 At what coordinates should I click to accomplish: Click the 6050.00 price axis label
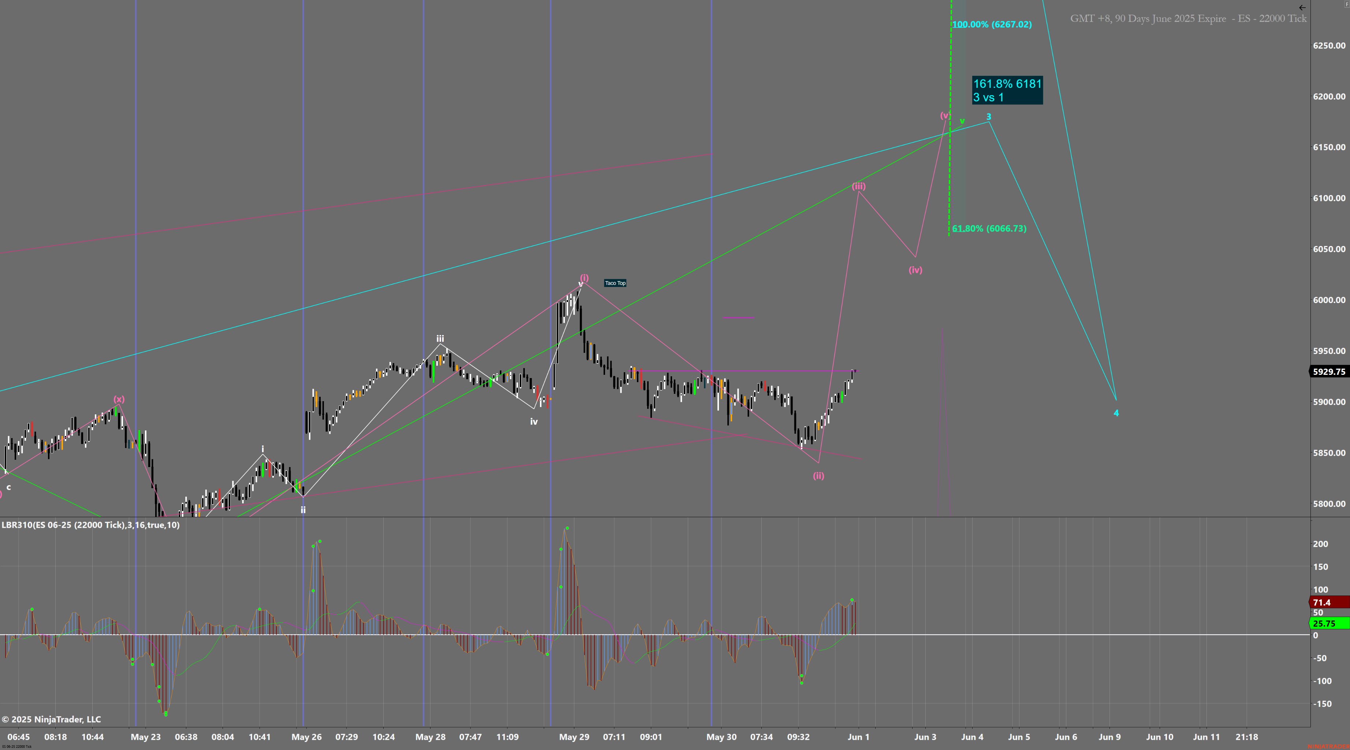point(1329,249)
